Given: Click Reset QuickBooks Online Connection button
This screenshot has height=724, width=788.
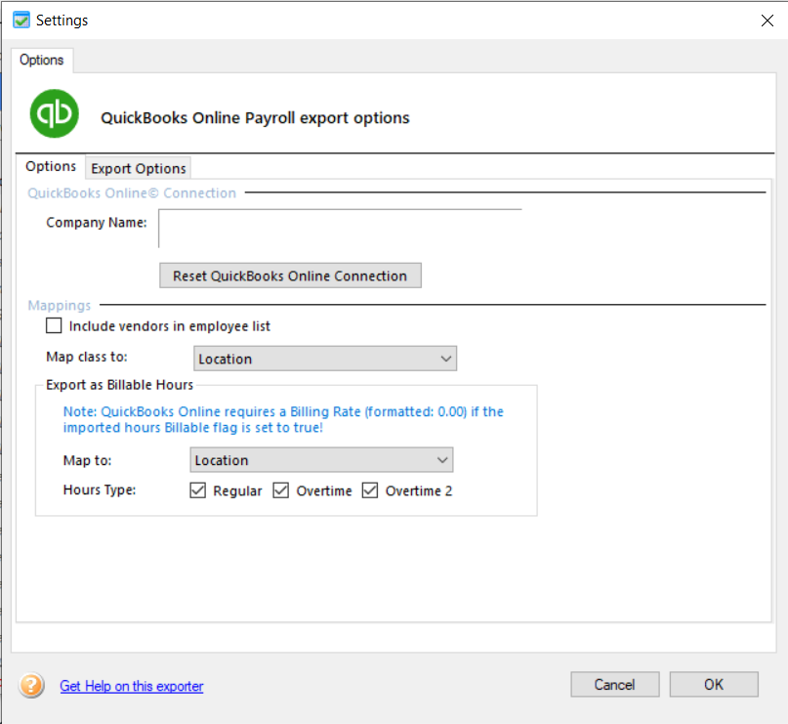Looking at the screenshot, I should (x=290, y=276).
